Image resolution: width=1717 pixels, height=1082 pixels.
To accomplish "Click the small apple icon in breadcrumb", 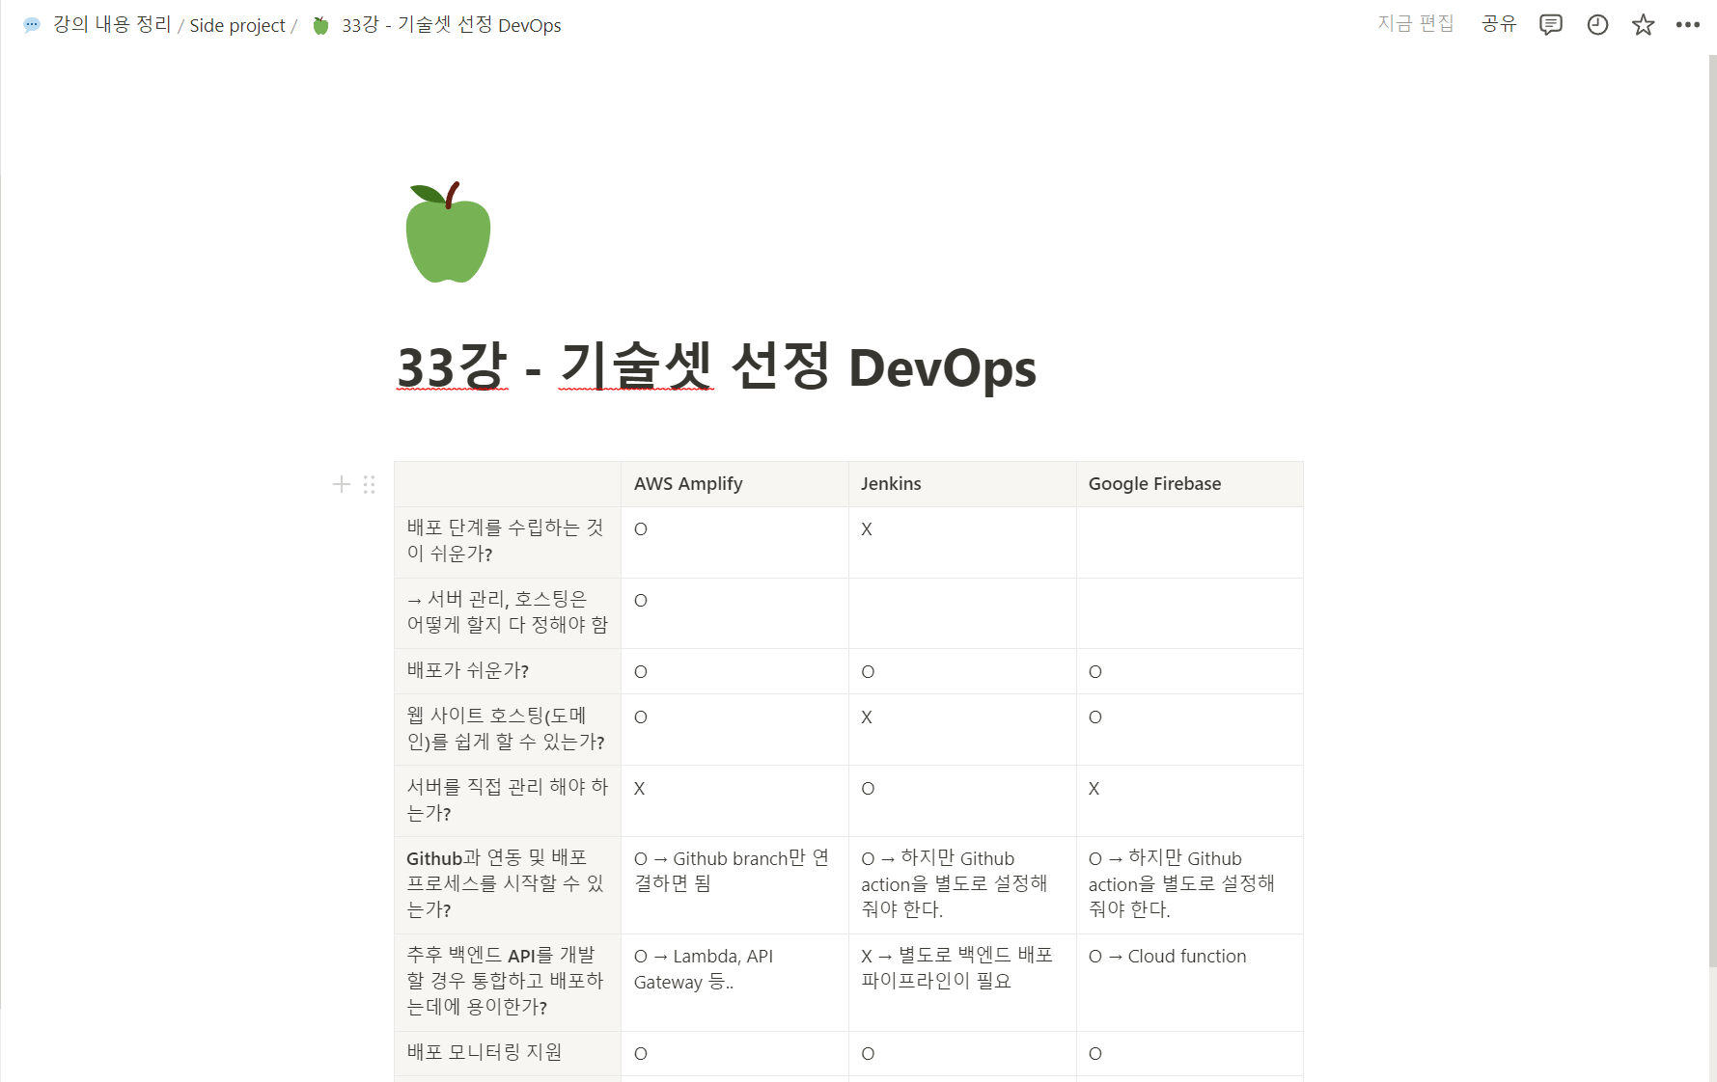I will [x=321, y=25].
